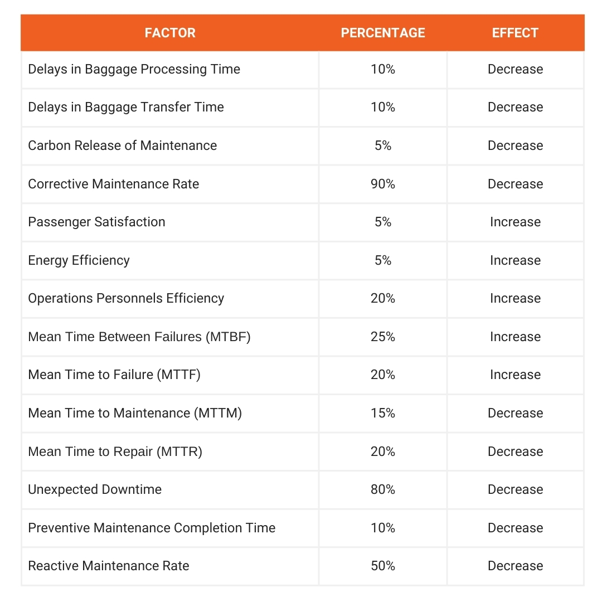
Task: Select the Energy Efficiency row label
Action: [79, 260]
